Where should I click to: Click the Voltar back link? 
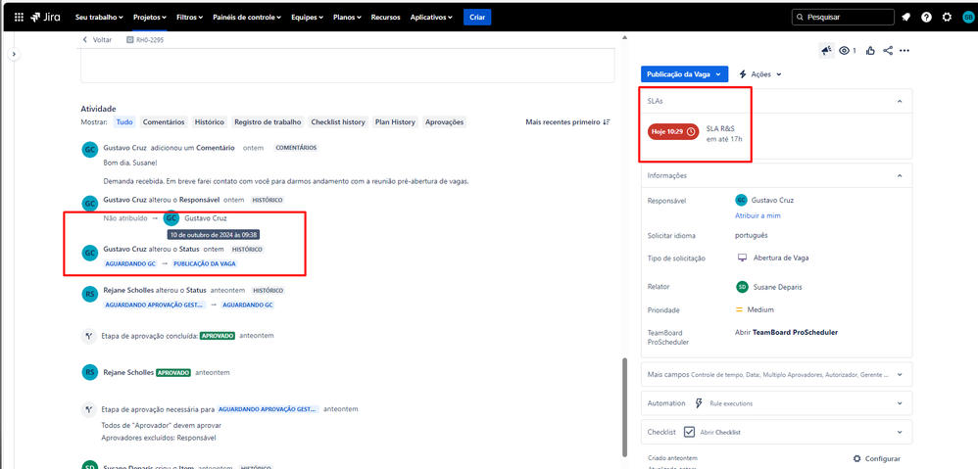click(97, 40)
